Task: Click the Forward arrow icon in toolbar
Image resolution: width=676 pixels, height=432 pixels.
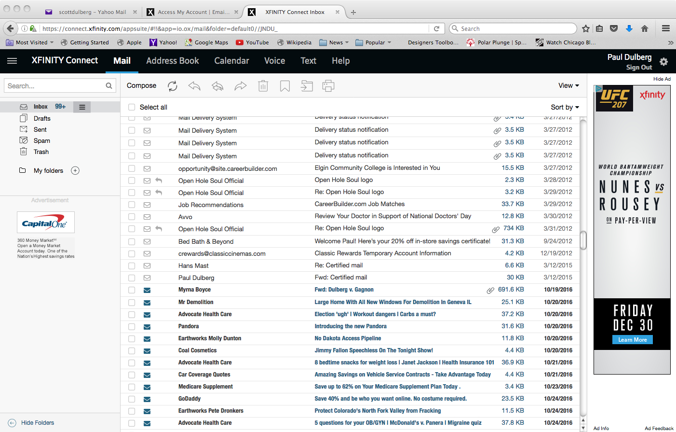Action: [240, 86]
